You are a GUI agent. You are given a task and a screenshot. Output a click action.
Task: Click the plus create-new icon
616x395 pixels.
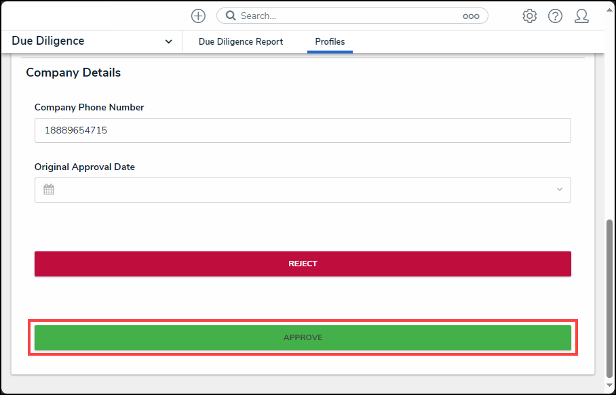click(x=198, y=16)
